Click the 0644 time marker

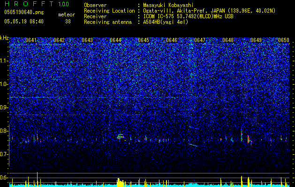click(115, 40)
